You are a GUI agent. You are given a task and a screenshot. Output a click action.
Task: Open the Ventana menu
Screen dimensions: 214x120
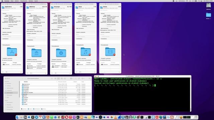31,1
